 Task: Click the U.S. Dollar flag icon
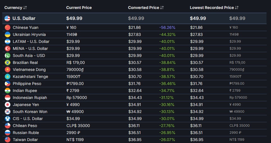(x=7, y=19)
